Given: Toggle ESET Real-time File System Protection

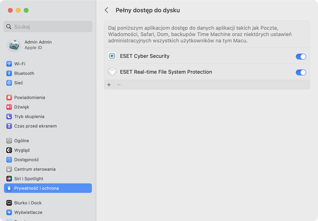Looking at the screenshot, I should (x=301, y=72).
